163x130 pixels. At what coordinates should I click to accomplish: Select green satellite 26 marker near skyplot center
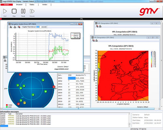[x=33, y=95]
